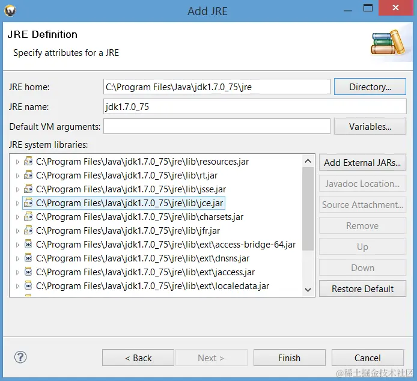Select the ext\jaccess.jar path row
The height and width of the screenshot is (381, 417).
pos(145,272)
